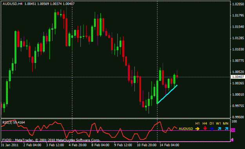Click the 1.02050 price axis label
This screenshot has width=245, height=149.
coord(238,4)
